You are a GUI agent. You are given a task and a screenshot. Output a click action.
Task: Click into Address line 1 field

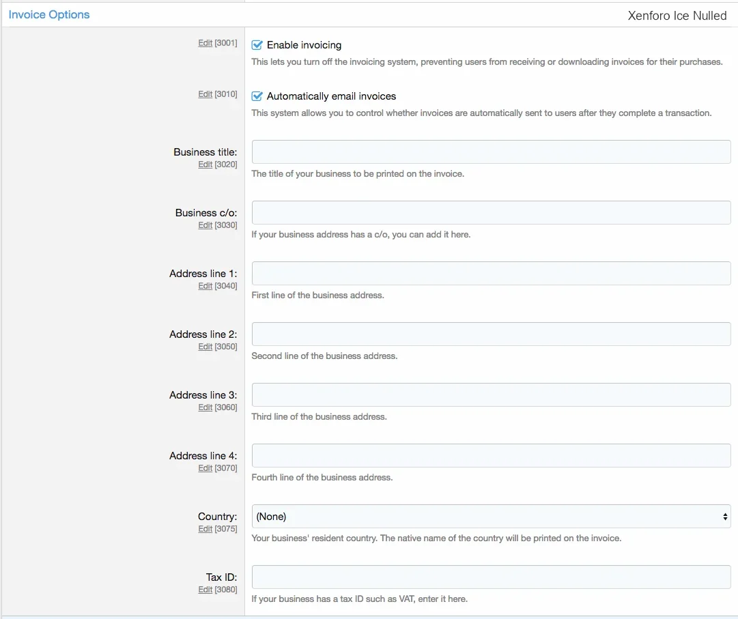click(491, 274)
